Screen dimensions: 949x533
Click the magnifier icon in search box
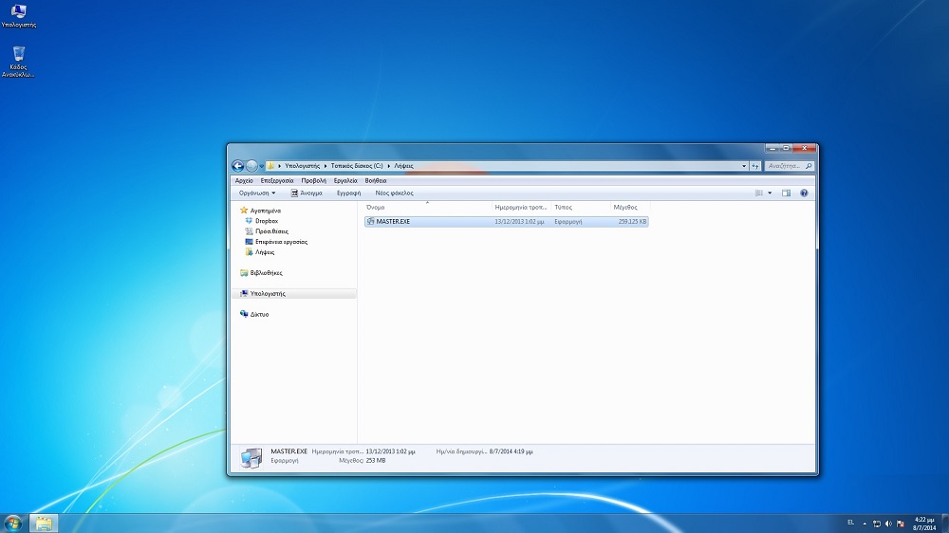click(809, 166)
